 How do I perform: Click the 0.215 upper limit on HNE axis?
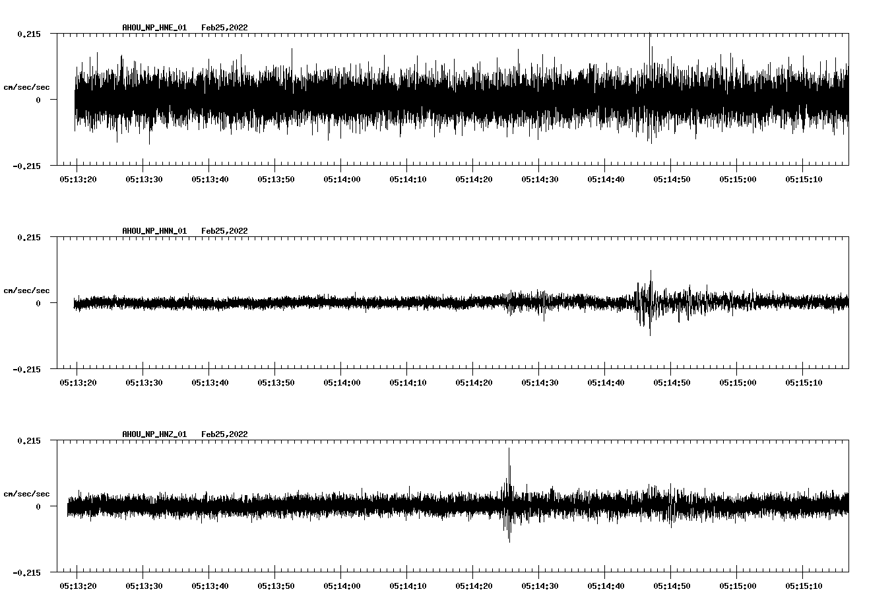pyautogui.click(x=28, y=34)
